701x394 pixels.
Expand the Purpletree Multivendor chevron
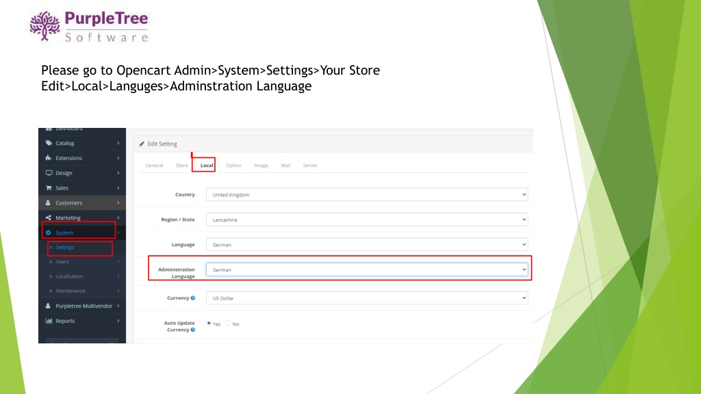(x=118, y=306)
